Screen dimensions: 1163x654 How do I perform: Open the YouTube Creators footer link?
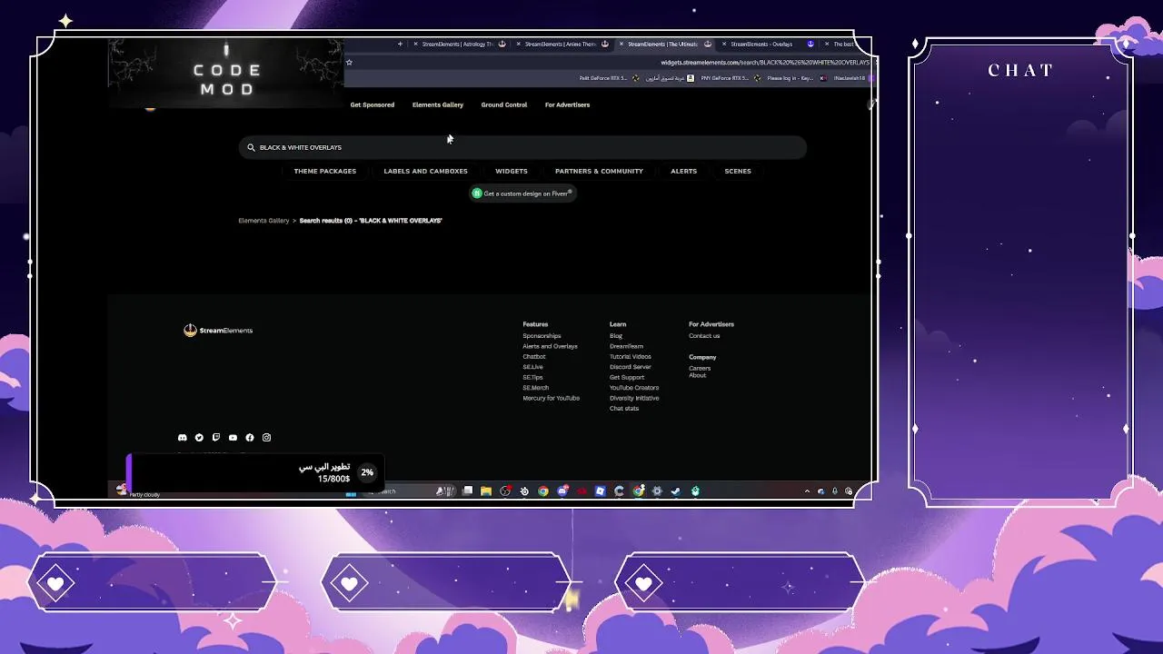click(634, 388)
